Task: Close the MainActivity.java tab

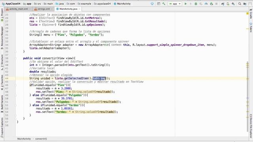Action: coord(79,9)
